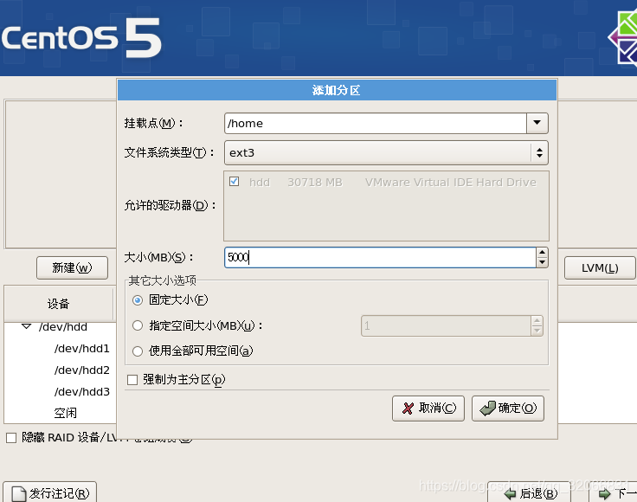Select /dev/hdd2 in the device tree
Viewport: 637px width, 502px height.
(82, 370)
